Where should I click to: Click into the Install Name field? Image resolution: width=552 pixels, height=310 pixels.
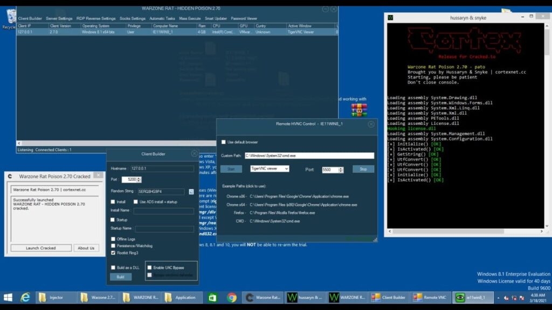(164, 210)
